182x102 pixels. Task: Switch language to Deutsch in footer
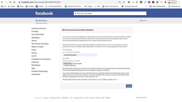tap(98, 98)
